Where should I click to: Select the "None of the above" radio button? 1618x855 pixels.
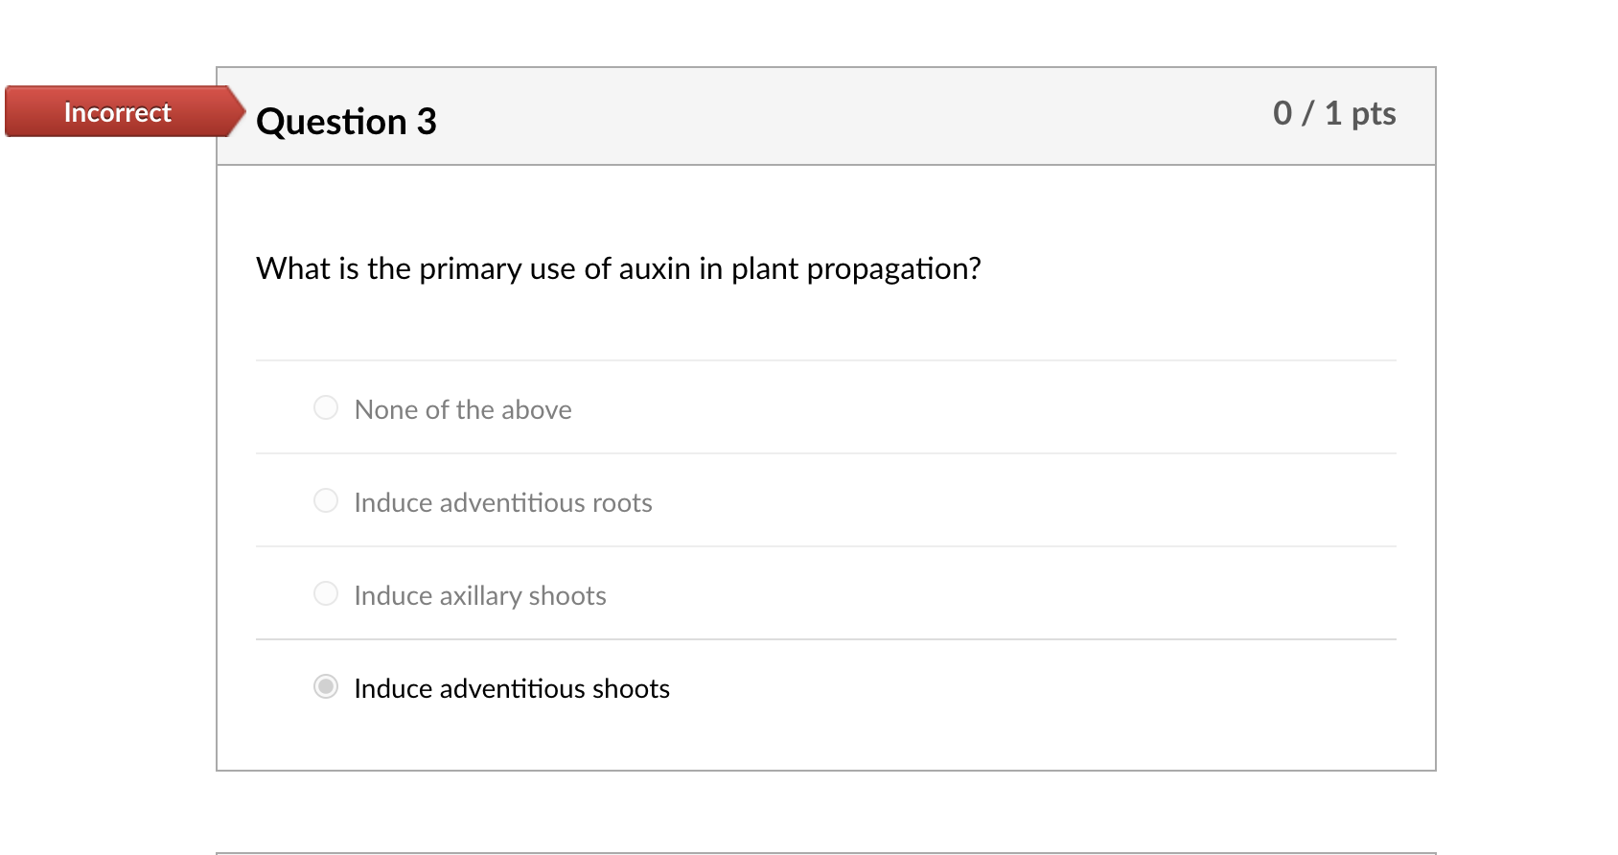(326, 407)
